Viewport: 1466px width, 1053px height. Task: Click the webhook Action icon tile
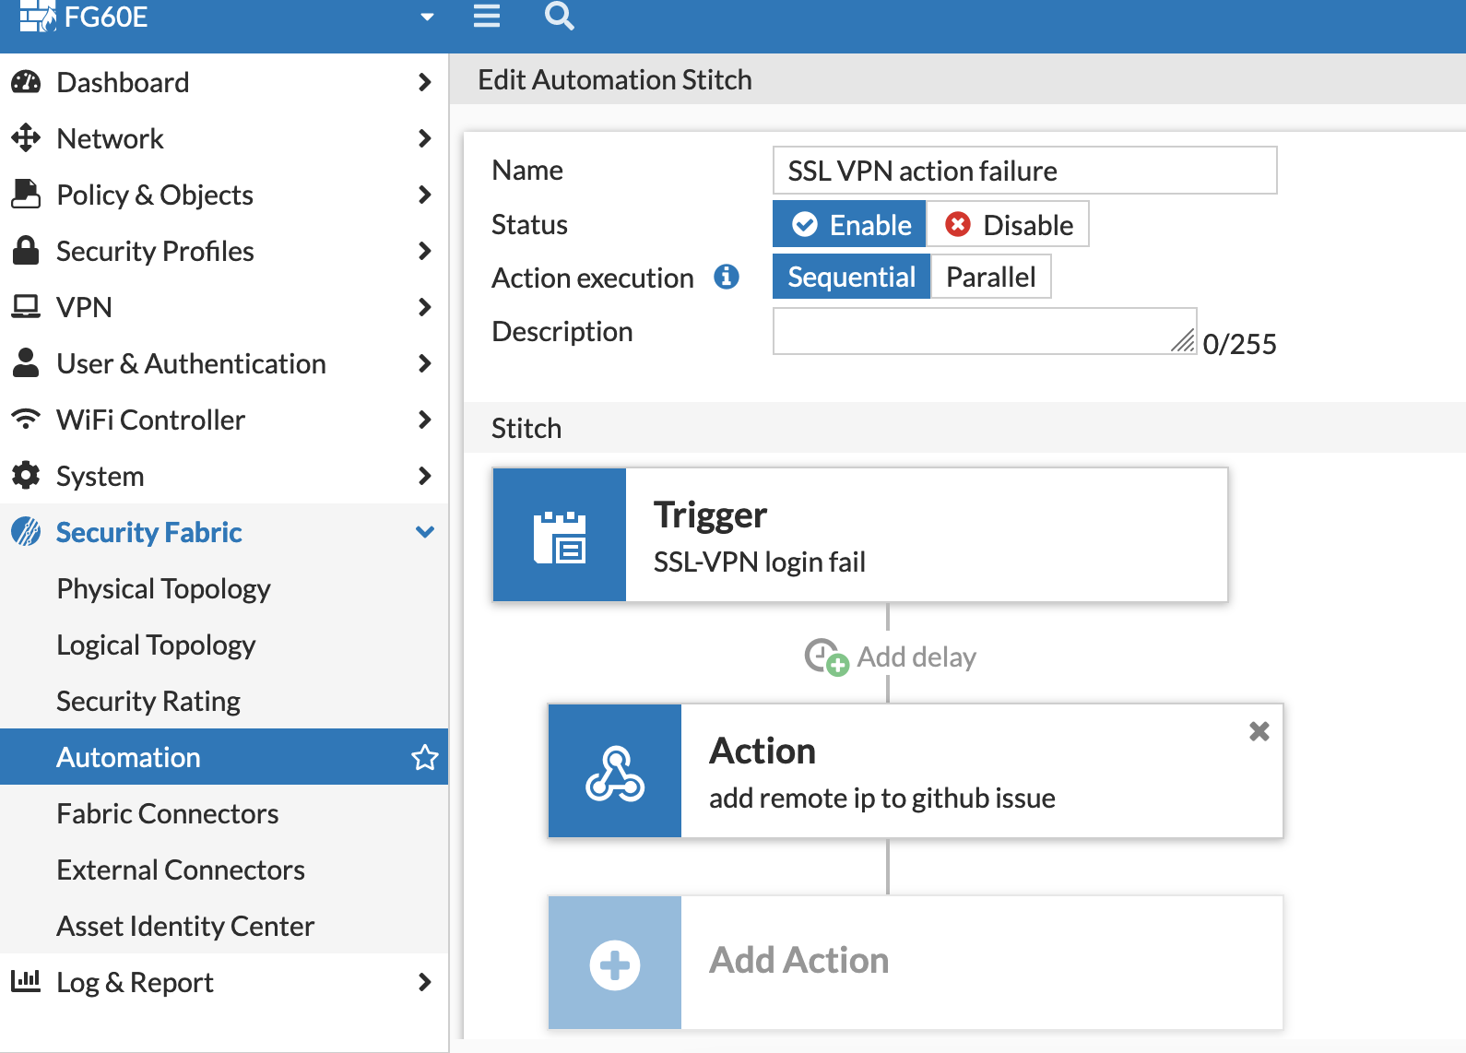click(x=615, y=772)
